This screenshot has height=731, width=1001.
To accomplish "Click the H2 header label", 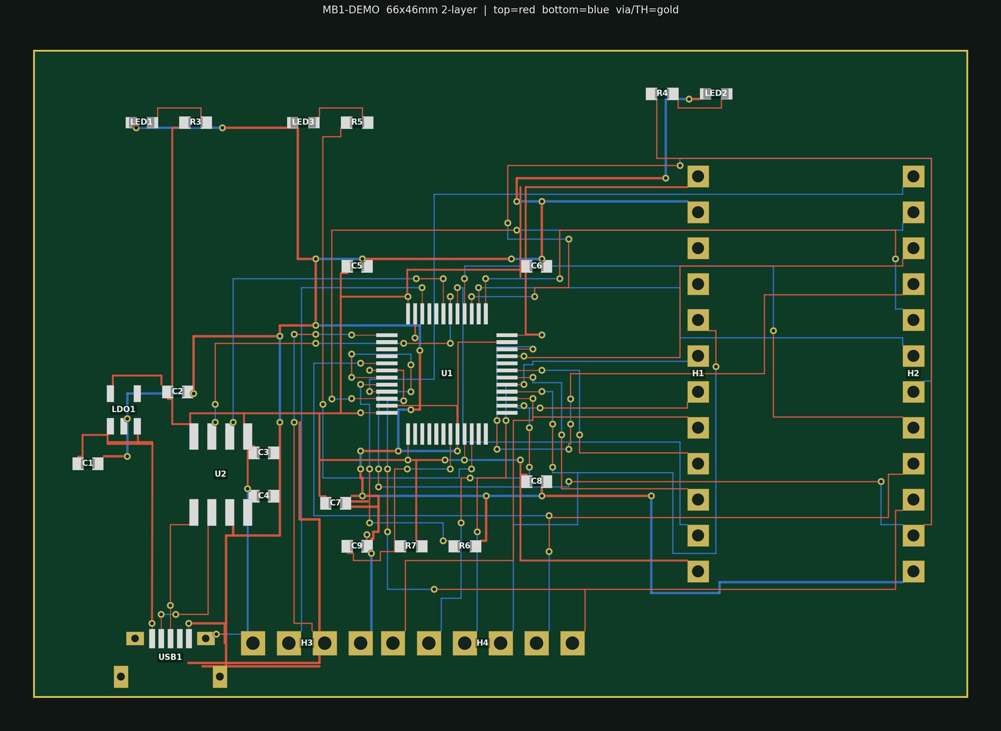I will click(913, 374).
